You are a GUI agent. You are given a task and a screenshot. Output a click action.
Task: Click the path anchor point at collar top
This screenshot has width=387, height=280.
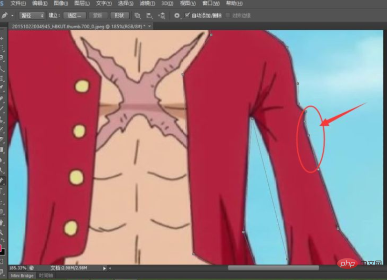tap(211, 35)
